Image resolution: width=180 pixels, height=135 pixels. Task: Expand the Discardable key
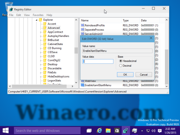[x=41, y=69]
